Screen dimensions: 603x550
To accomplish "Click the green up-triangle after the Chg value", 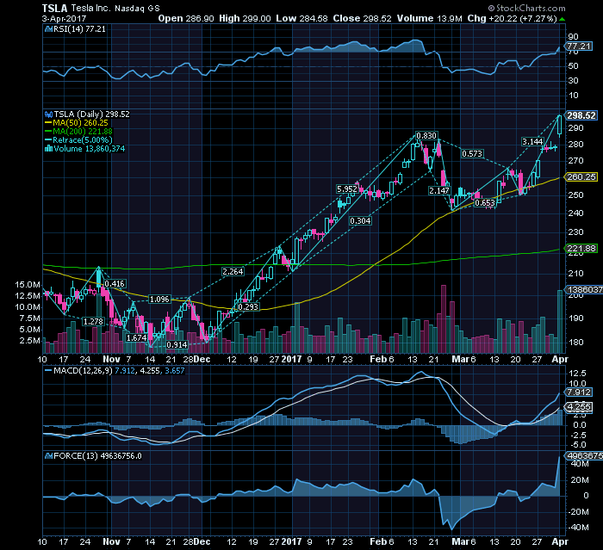I will click(x=563, y=19).
